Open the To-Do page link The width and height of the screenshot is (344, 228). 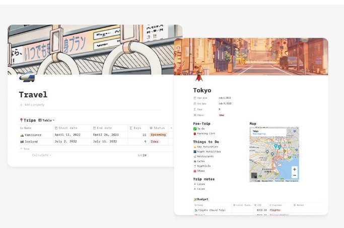pos(201,129)
